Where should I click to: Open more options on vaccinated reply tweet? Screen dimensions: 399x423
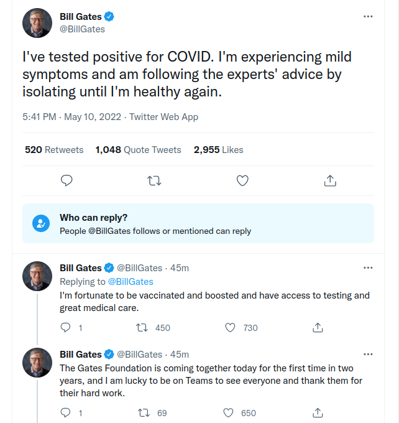[368, 268]
